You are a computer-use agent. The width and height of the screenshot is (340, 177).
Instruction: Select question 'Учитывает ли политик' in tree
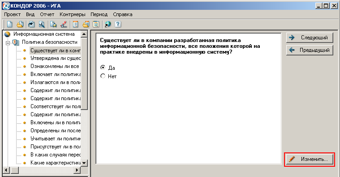pos(55,139)
